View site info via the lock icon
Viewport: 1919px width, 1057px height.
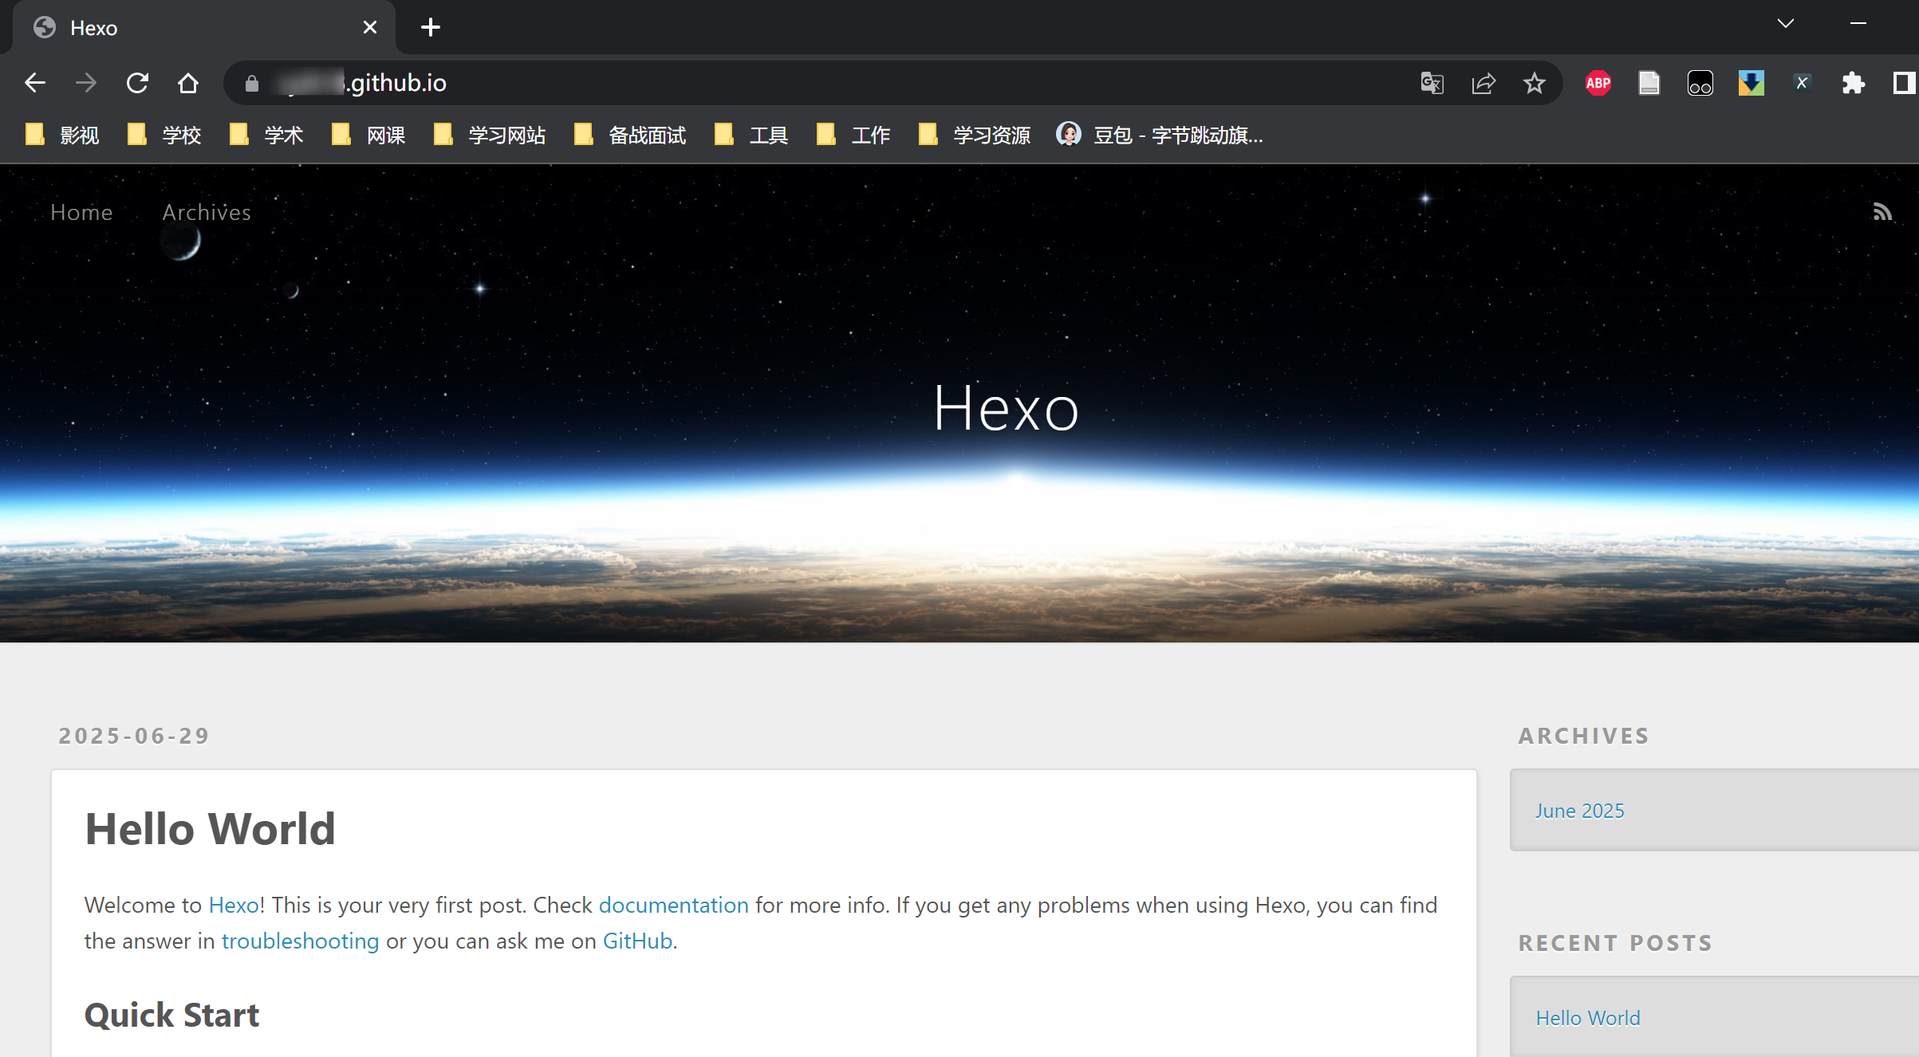[x=252, y=83]
